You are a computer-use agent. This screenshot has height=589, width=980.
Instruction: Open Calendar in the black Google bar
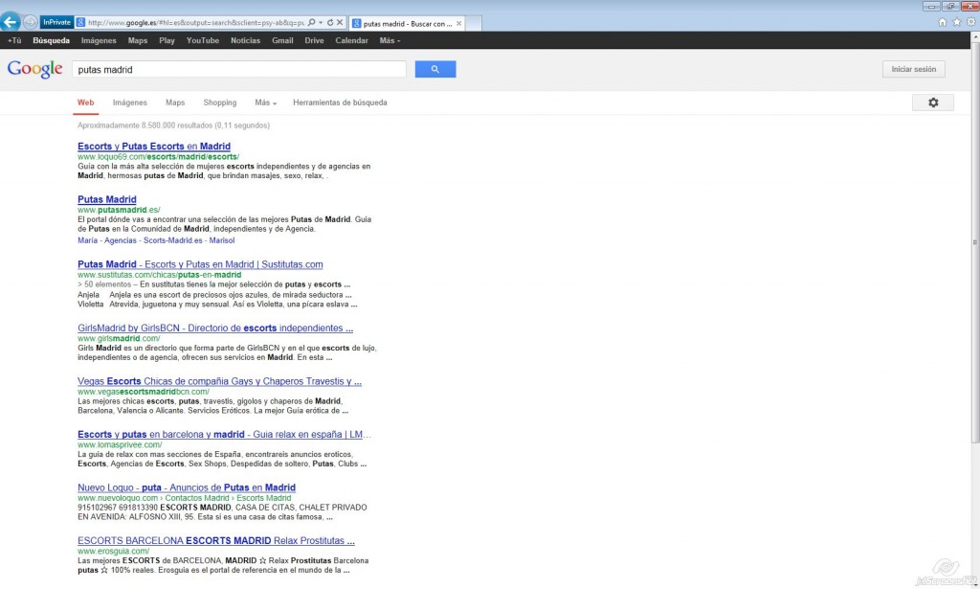click(x=351, y=40)
